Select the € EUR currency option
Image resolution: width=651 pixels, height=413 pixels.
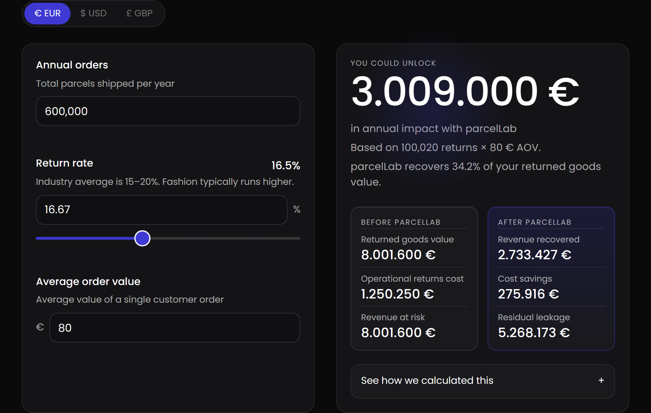(47, 13)
